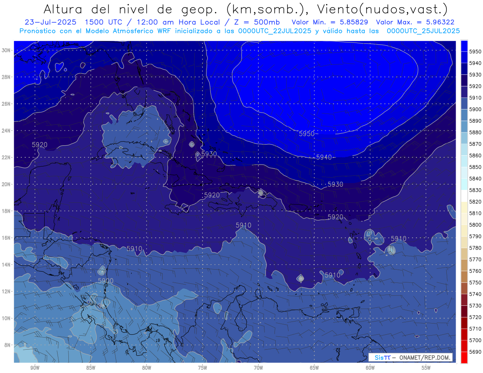The height and width of the screenshot is (373, 483).
Task: Click the '0000UTC_22JUL2025' initialization time
Action: click(275, 31)
